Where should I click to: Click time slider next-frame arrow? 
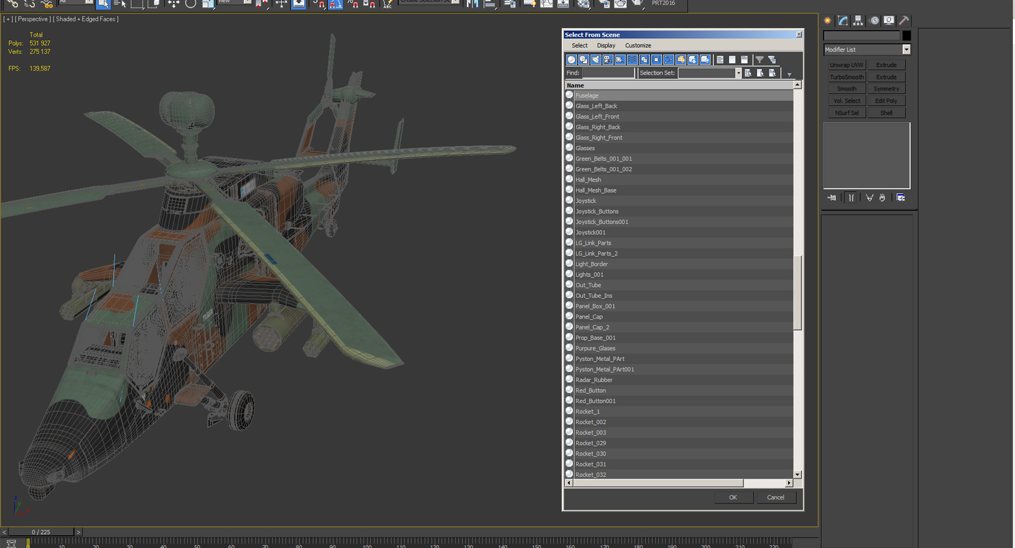tap(78, 532)
